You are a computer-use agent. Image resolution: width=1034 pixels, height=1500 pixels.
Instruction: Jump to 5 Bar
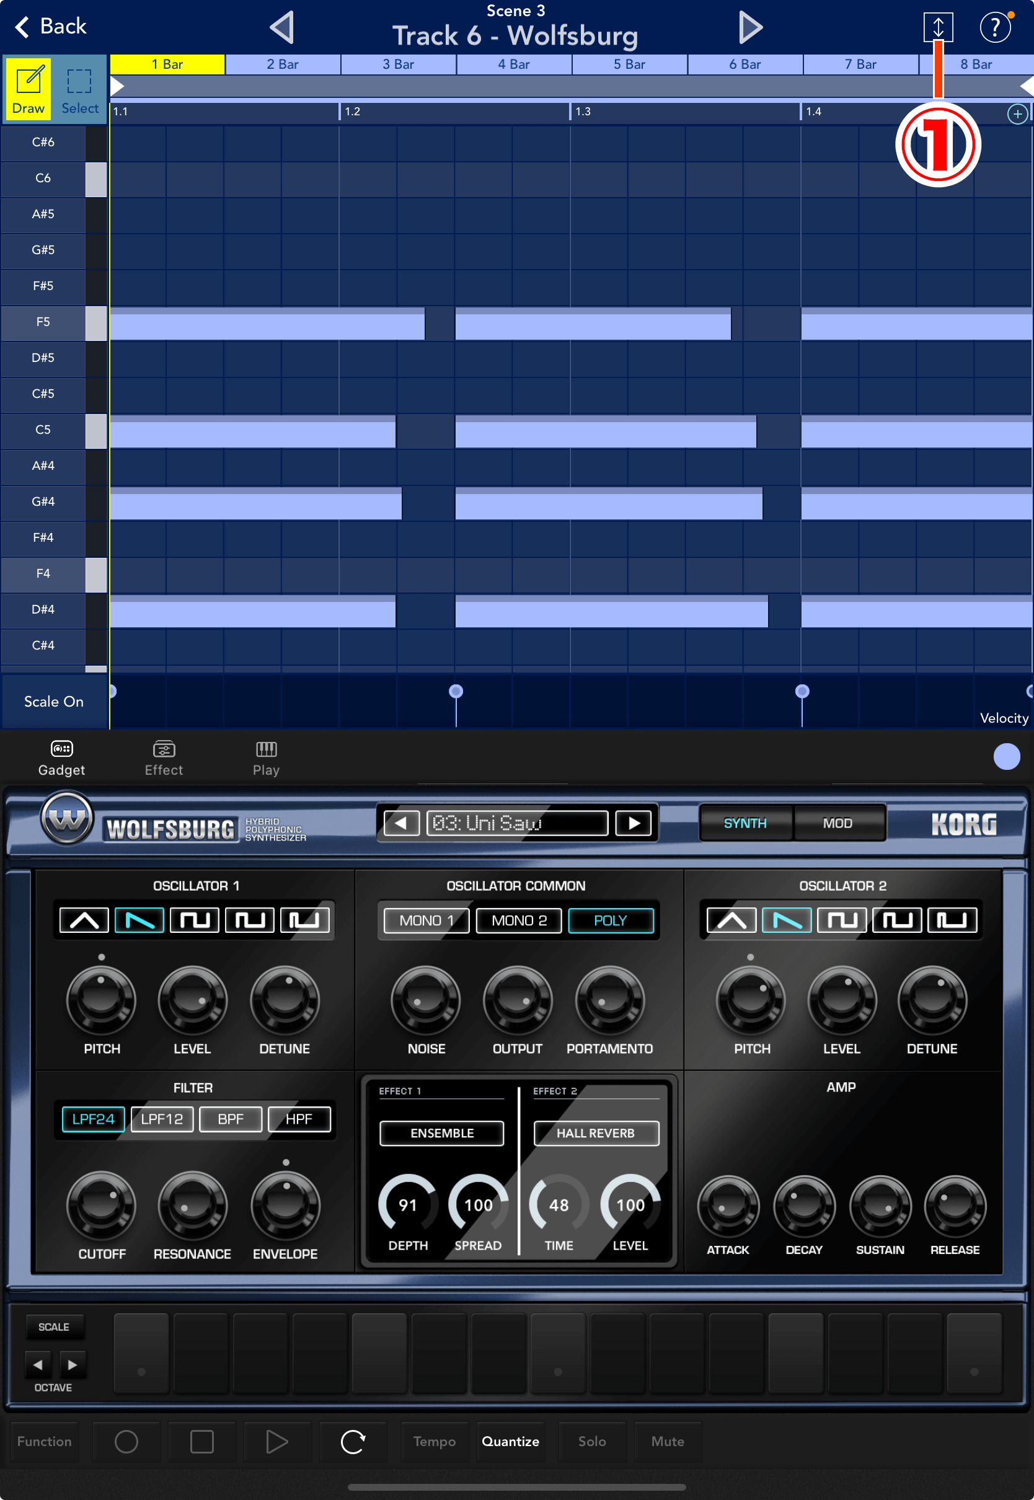629,64
